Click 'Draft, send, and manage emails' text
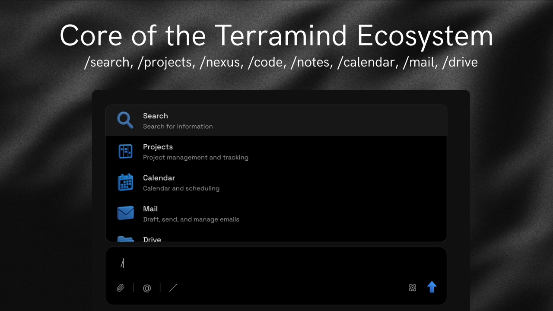Viewport: 553px width, 311px height. pyautogui.click(x=191, y=219)
